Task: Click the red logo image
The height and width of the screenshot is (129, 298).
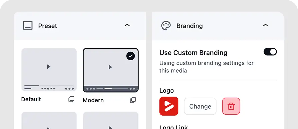Action: coord(169,106)
